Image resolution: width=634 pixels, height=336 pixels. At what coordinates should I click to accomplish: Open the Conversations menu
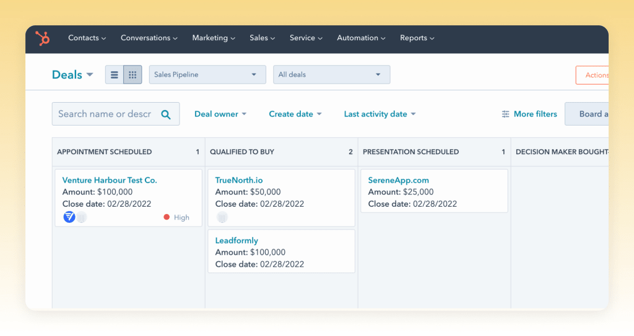(149, 38)
